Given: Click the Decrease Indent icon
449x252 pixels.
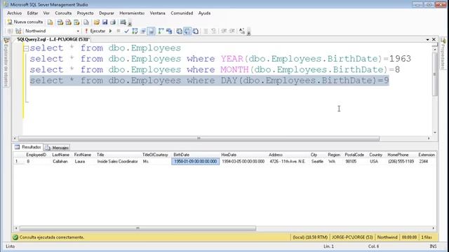Looking at the screenshot, I should tap(224, 31).
